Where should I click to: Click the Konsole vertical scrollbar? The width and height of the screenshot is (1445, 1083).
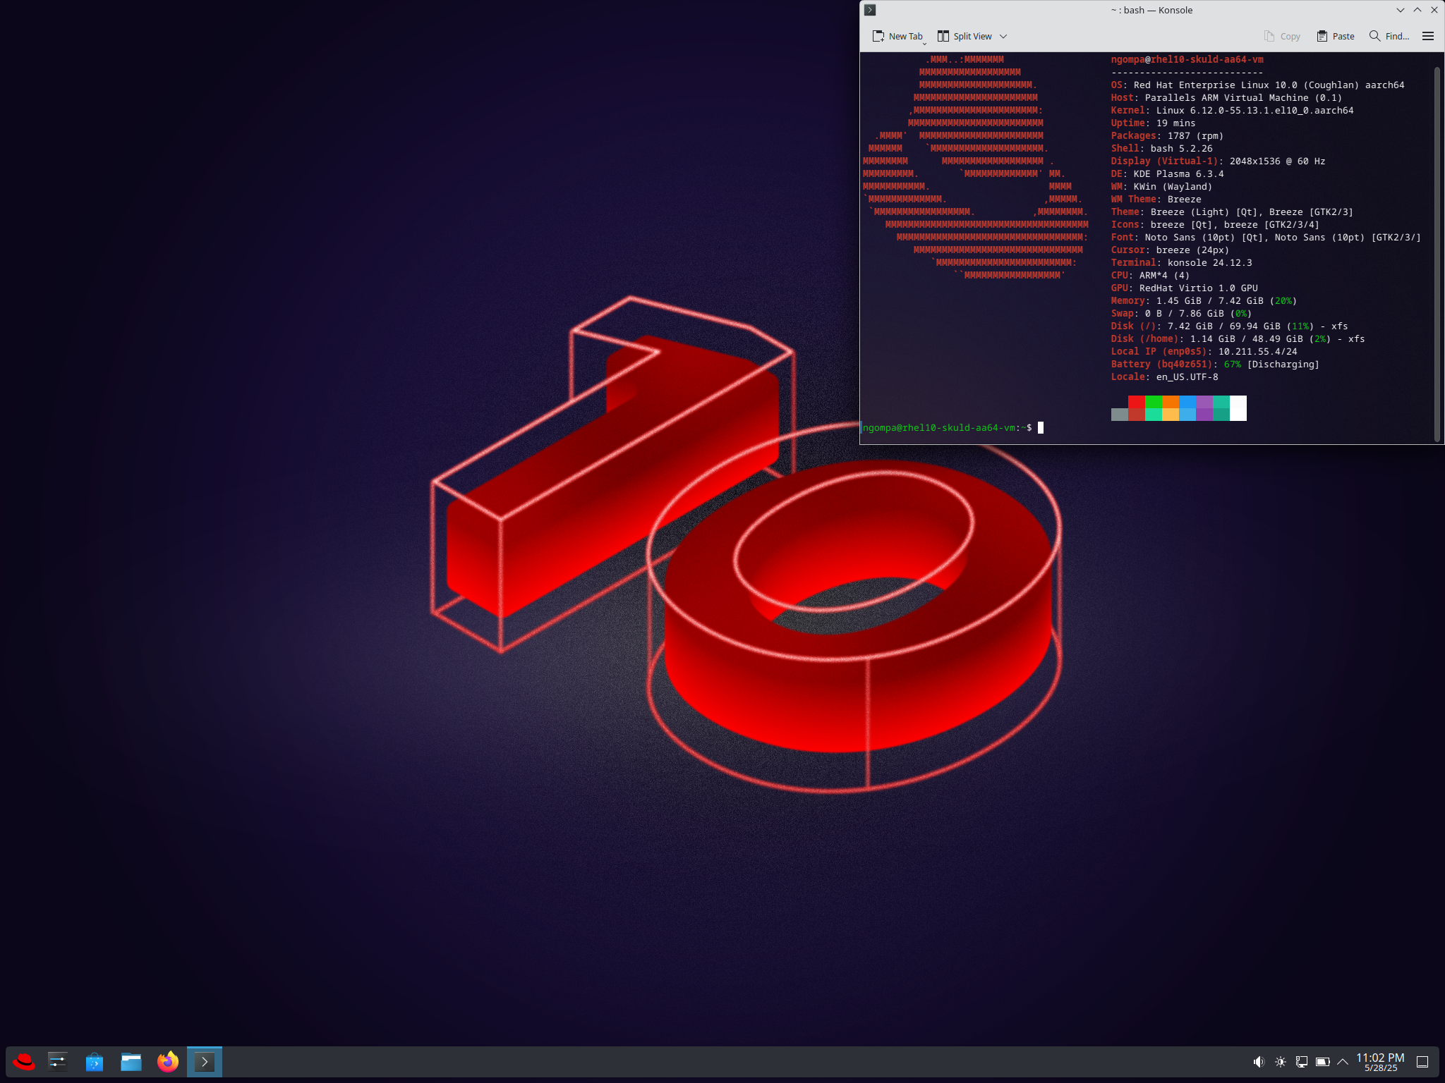pyautogui.click(x=1437, y=254)
